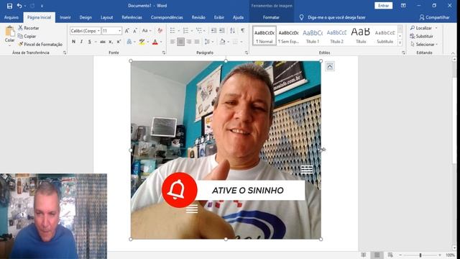Sort the selection A to Z

232,31
